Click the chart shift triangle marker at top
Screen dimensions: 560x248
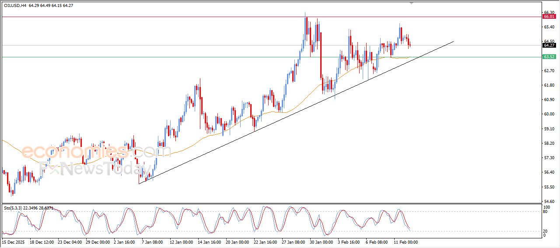click(411, 3)
